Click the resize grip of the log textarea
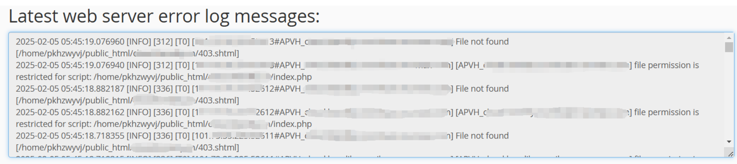The height and width of the screenshot is (164, 737). click(730, 154)
